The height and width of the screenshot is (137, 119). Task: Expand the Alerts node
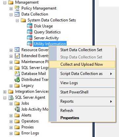click(11, 116)
